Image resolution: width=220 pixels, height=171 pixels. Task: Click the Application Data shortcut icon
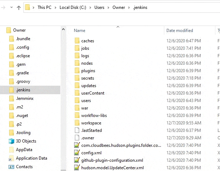pyautogui.click(x=11, y=158)
